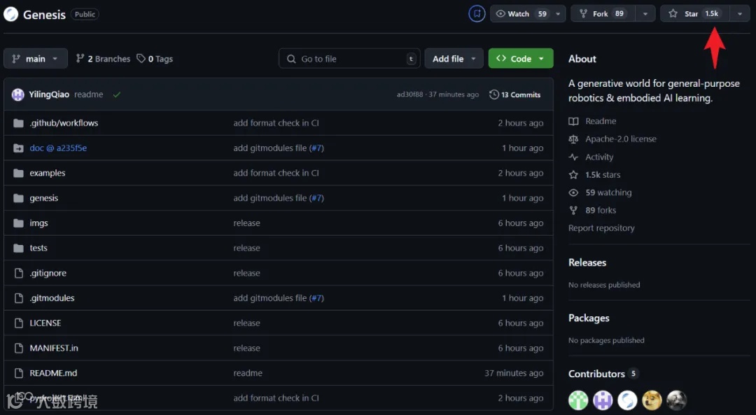Click the file icon beside .gitmodules
The height and width of the screenshot is (415, 756).
click(x=18, y=298)
